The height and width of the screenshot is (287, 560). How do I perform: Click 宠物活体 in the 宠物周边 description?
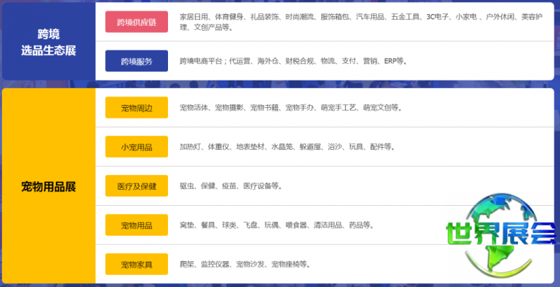(x=193, y=108)
